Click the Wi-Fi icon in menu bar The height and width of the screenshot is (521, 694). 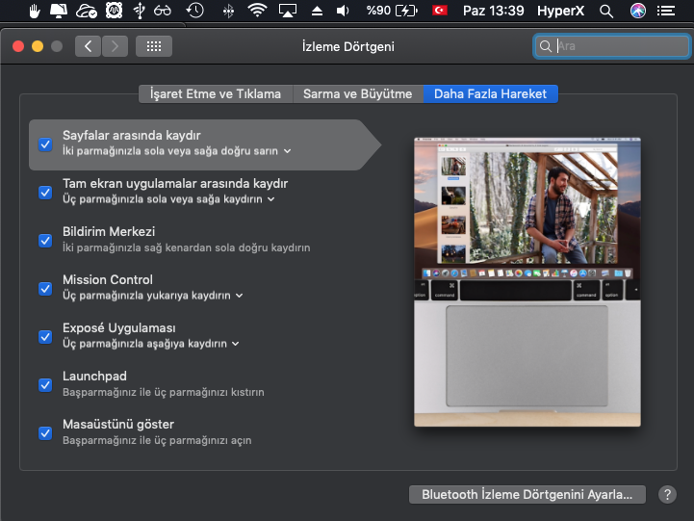(x=257, y=12)
